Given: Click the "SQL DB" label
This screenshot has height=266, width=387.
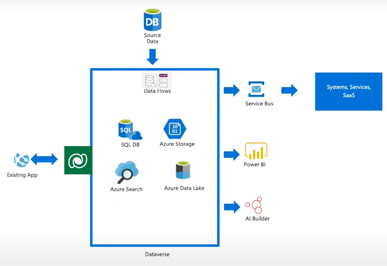Looking at the screenshot, I should point(130,145).
